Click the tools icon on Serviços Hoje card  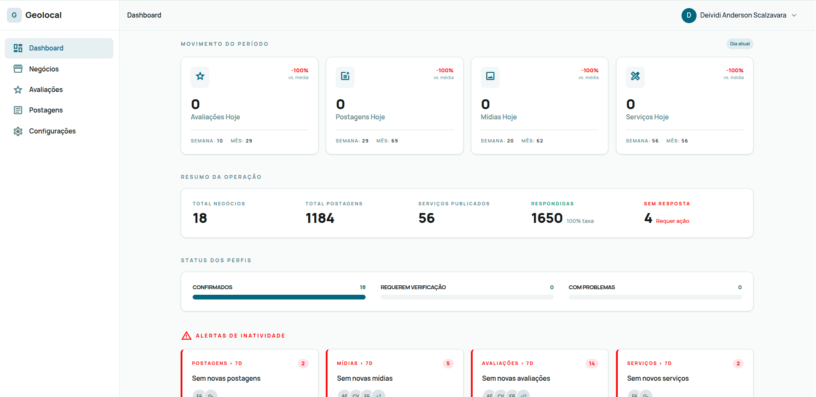(x=635, y=77)
